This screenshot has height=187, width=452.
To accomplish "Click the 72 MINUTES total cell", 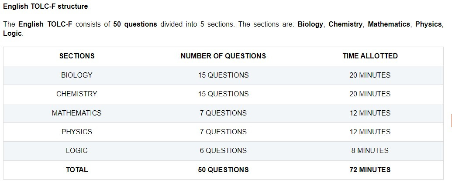I will [x=370, y=170].
